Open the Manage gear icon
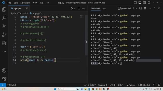 4,79
